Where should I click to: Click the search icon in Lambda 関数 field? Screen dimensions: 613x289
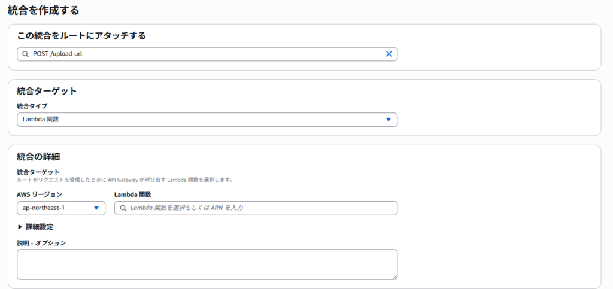123,208
